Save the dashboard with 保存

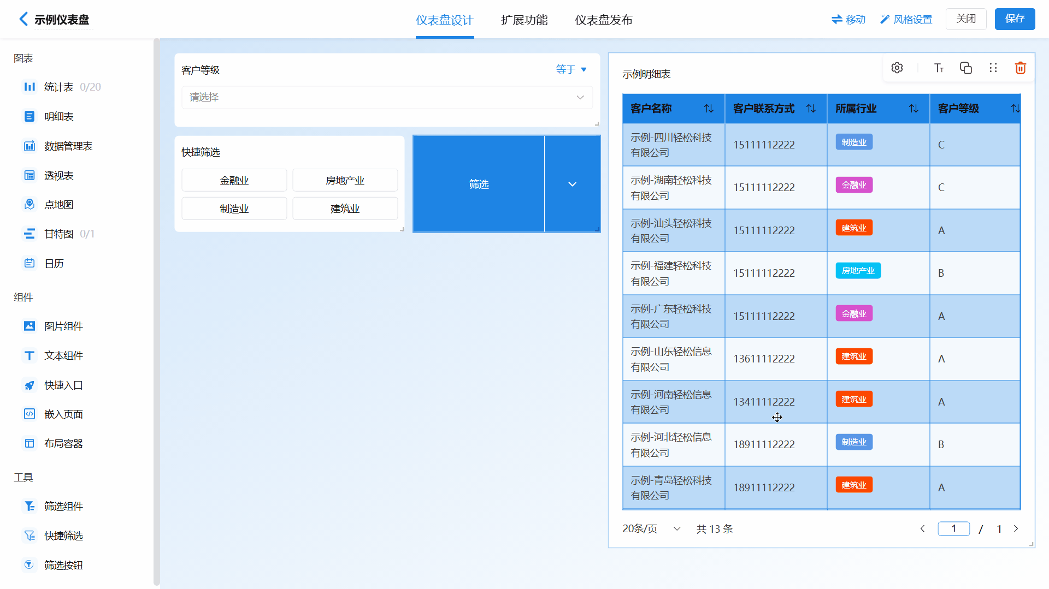click(x=1015, y=19)
